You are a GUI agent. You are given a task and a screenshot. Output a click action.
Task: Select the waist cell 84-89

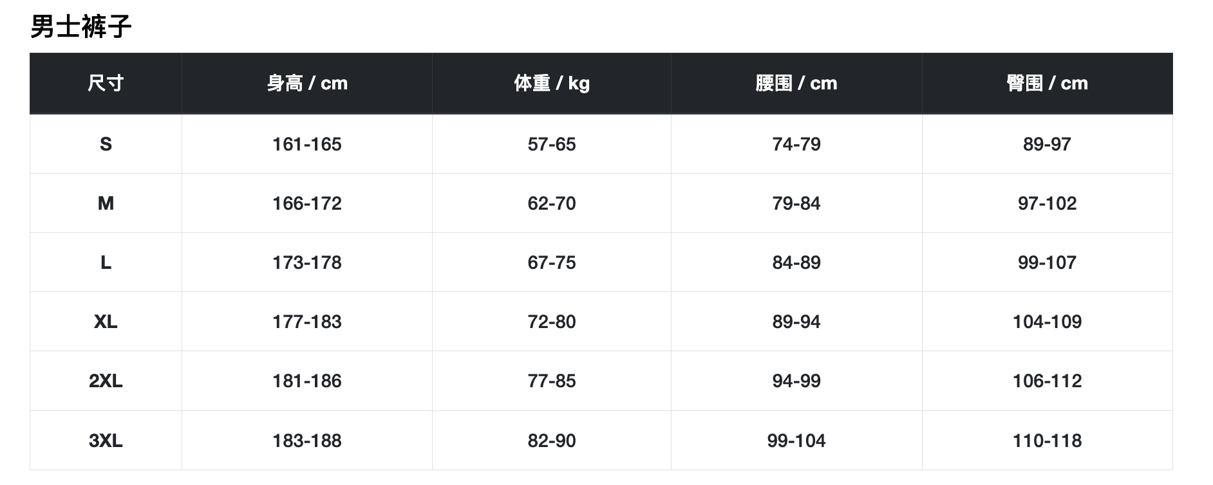(796, 262)
